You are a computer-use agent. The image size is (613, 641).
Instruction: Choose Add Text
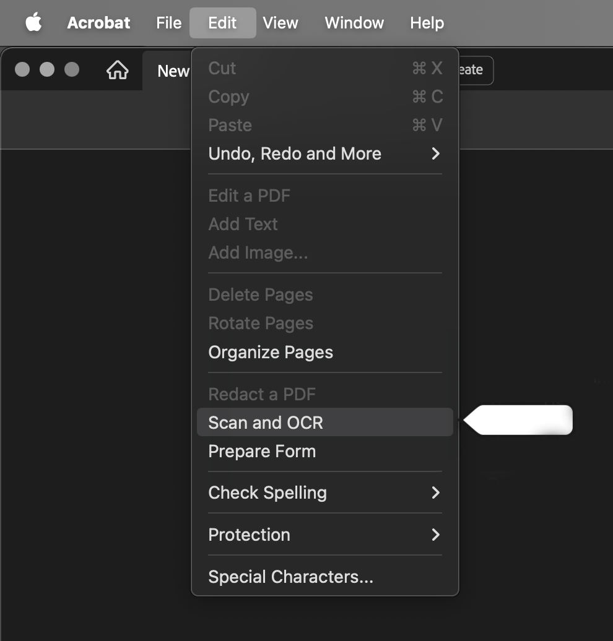[325, 224]
